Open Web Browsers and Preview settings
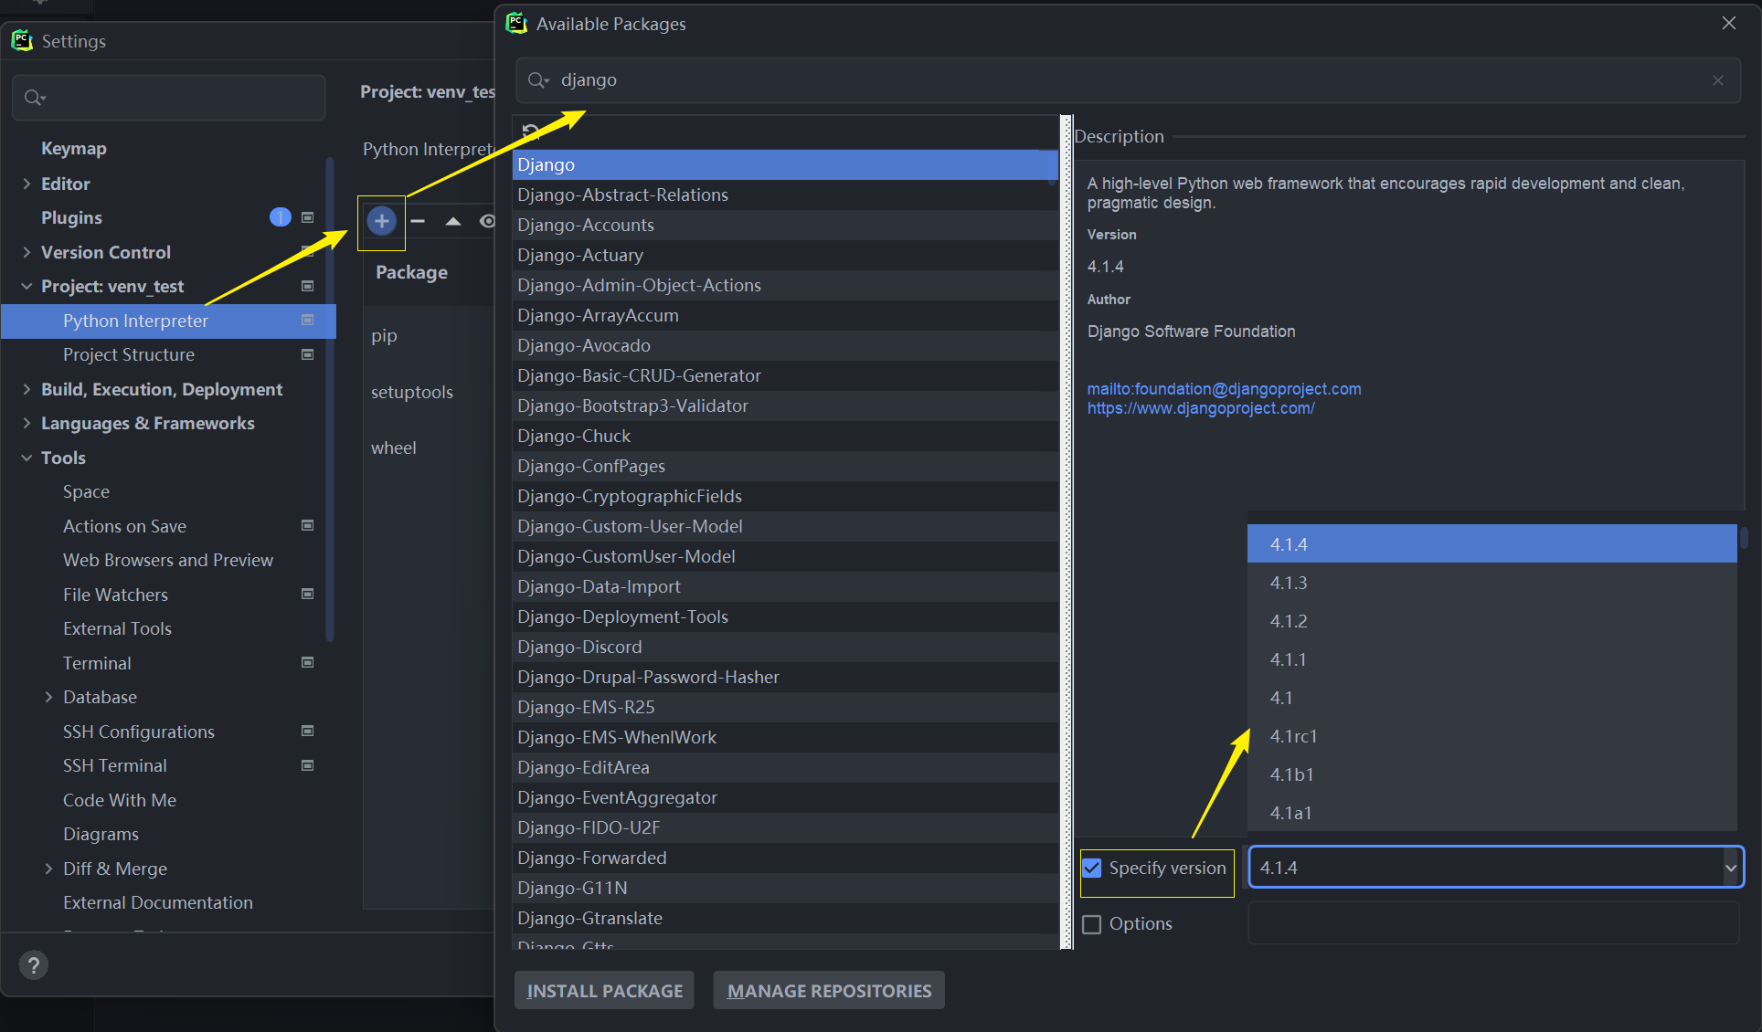The width and height of the screenshot is (1762, 1032). [168, 560]
